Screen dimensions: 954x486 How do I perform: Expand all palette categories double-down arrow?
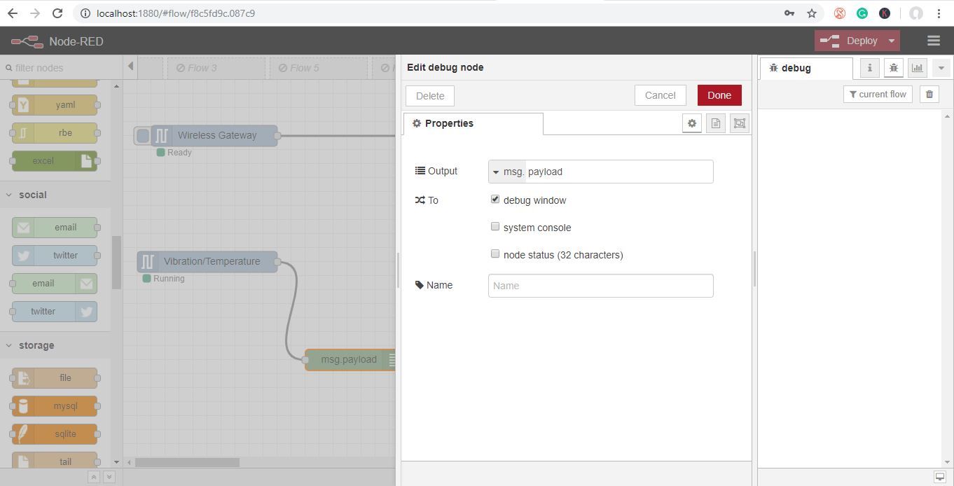(x=109, y=477)
